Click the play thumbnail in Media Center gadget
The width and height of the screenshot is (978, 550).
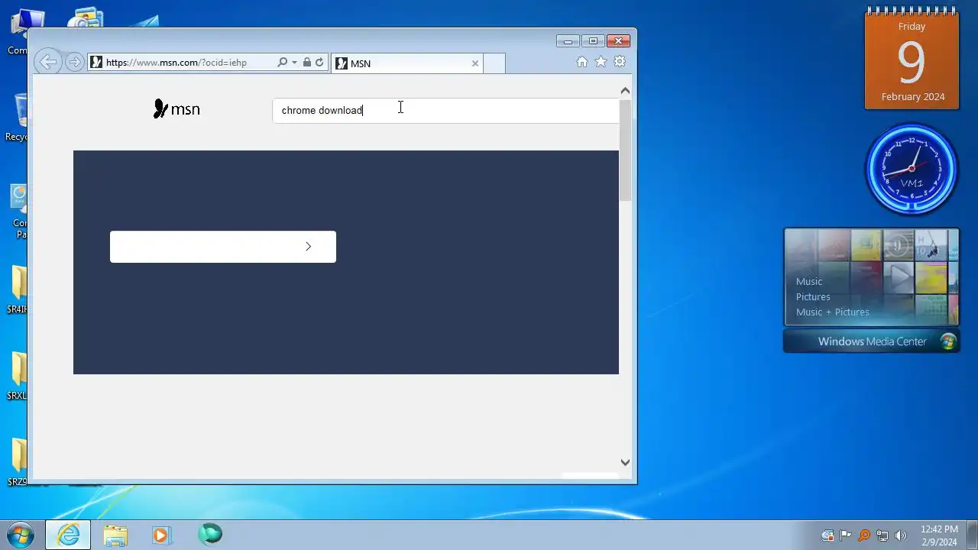899,277
